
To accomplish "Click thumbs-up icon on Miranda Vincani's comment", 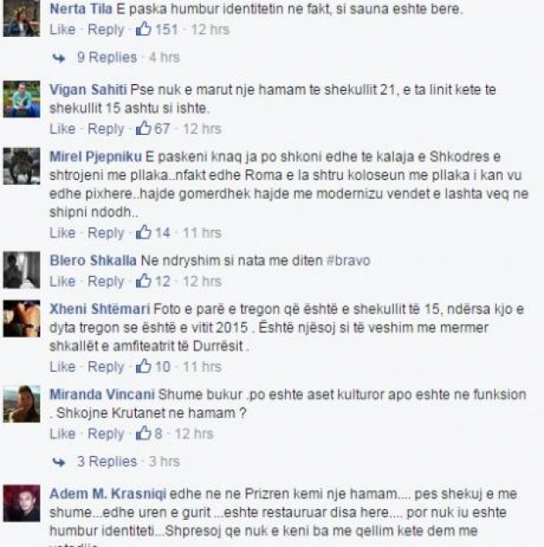I will click(x=143, y=433).
